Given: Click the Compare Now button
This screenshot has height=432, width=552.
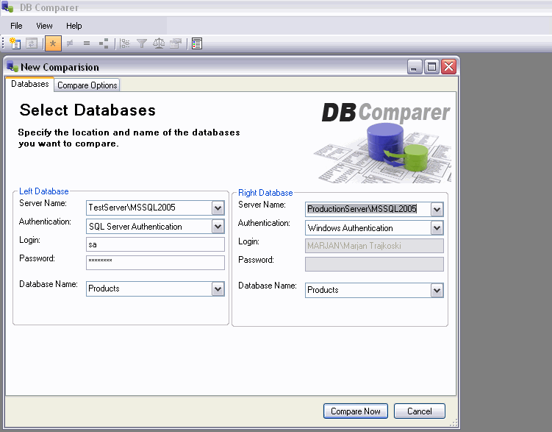Looking at the screenshot, I should (x=356, y=411).
